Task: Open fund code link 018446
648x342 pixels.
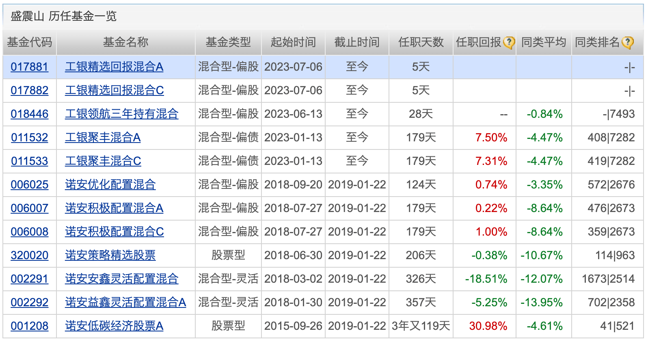Action: (30, 114)
